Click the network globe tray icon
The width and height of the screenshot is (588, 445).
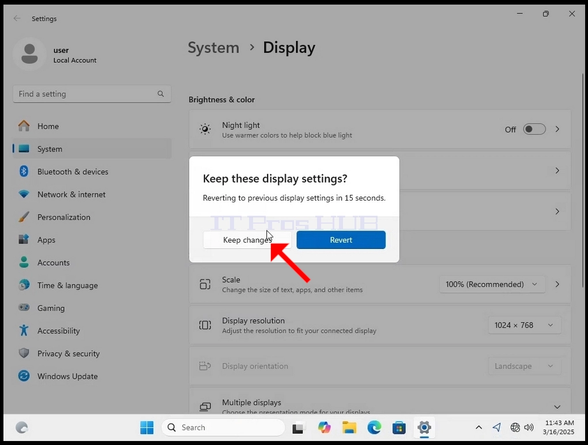(x=515, y=427)
